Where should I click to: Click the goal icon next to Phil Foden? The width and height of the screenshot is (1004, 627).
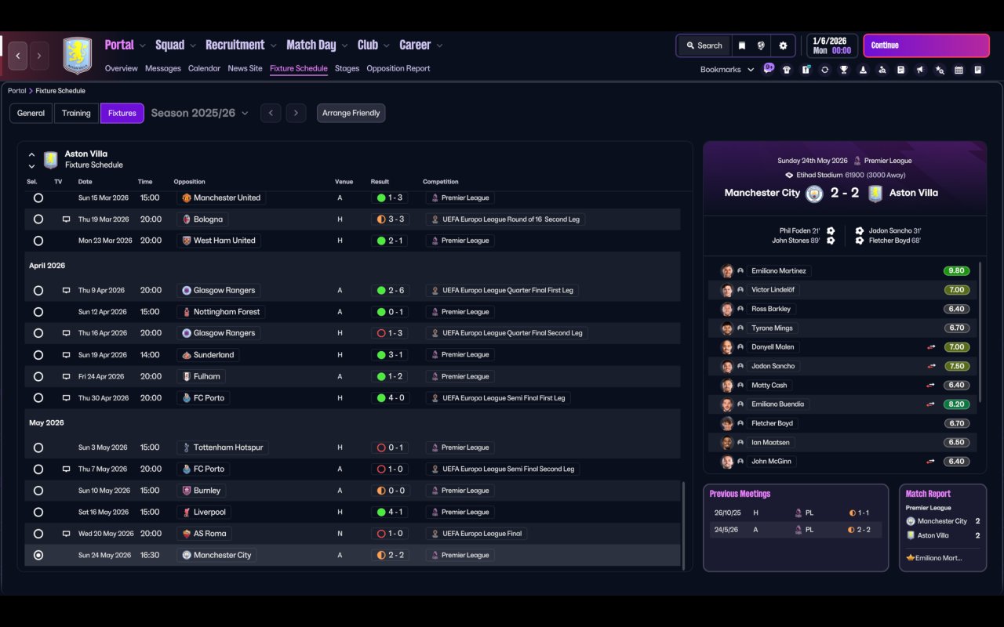point(831,231)
